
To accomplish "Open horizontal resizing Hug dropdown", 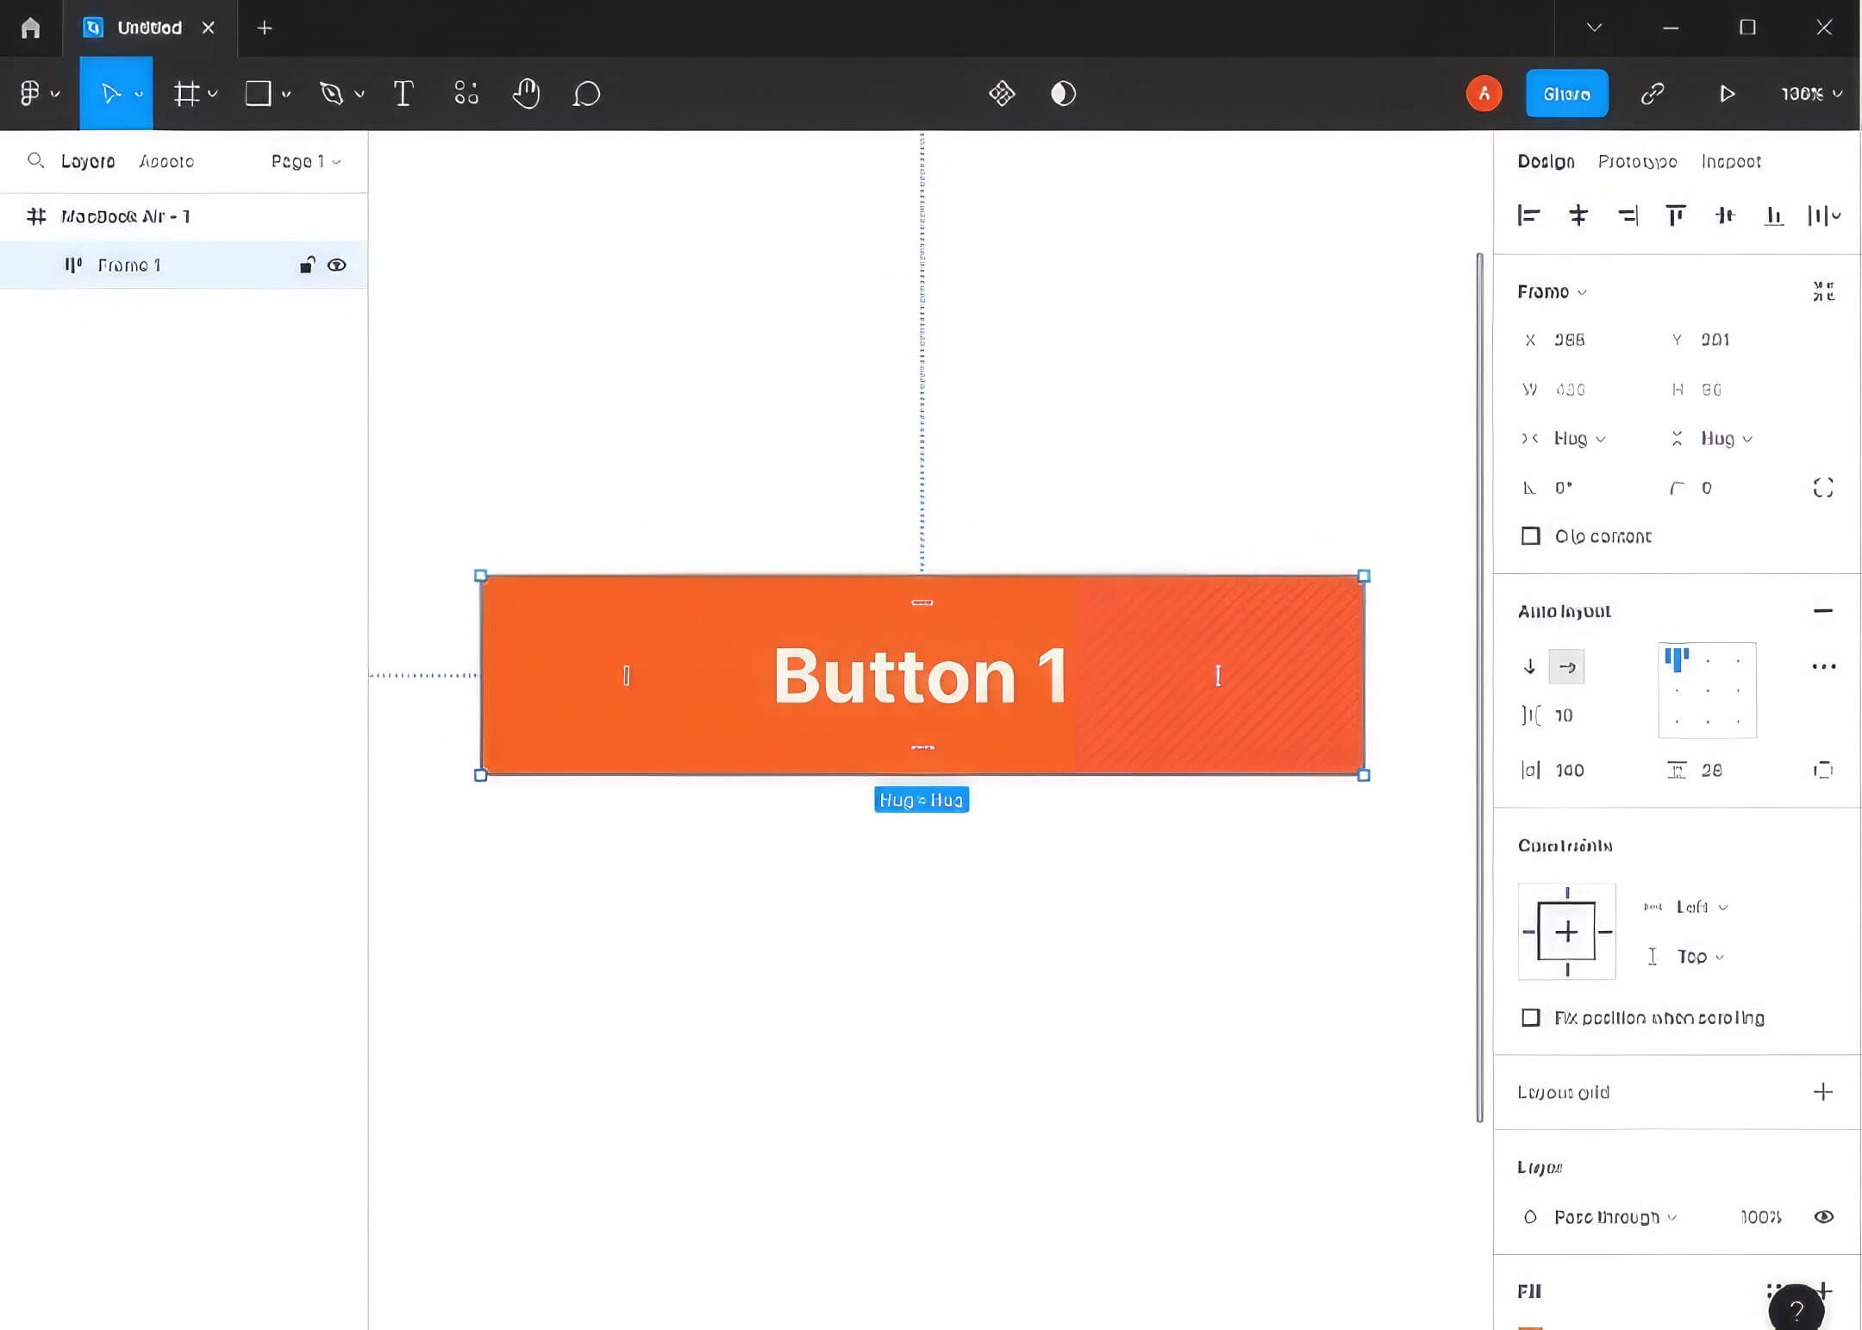I will click(1579, 439).
